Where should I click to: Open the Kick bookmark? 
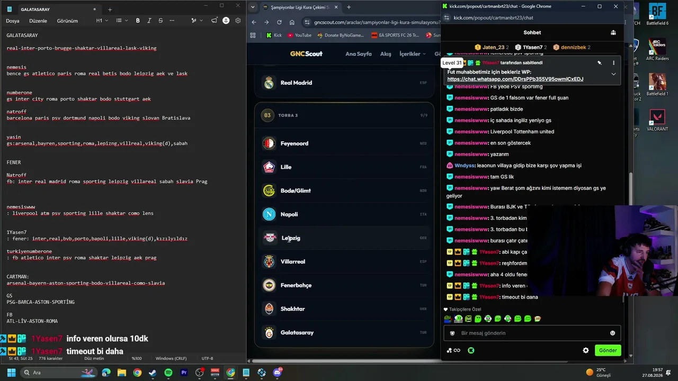[274, 35]
